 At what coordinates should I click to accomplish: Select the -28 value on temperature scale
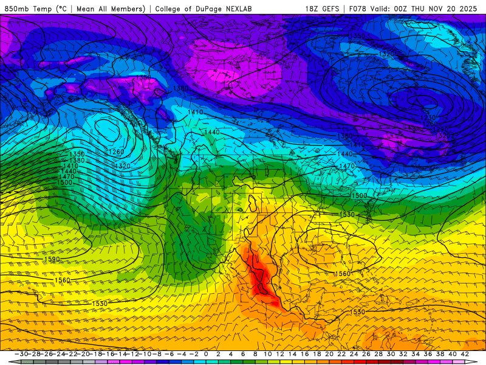(34, 354)
